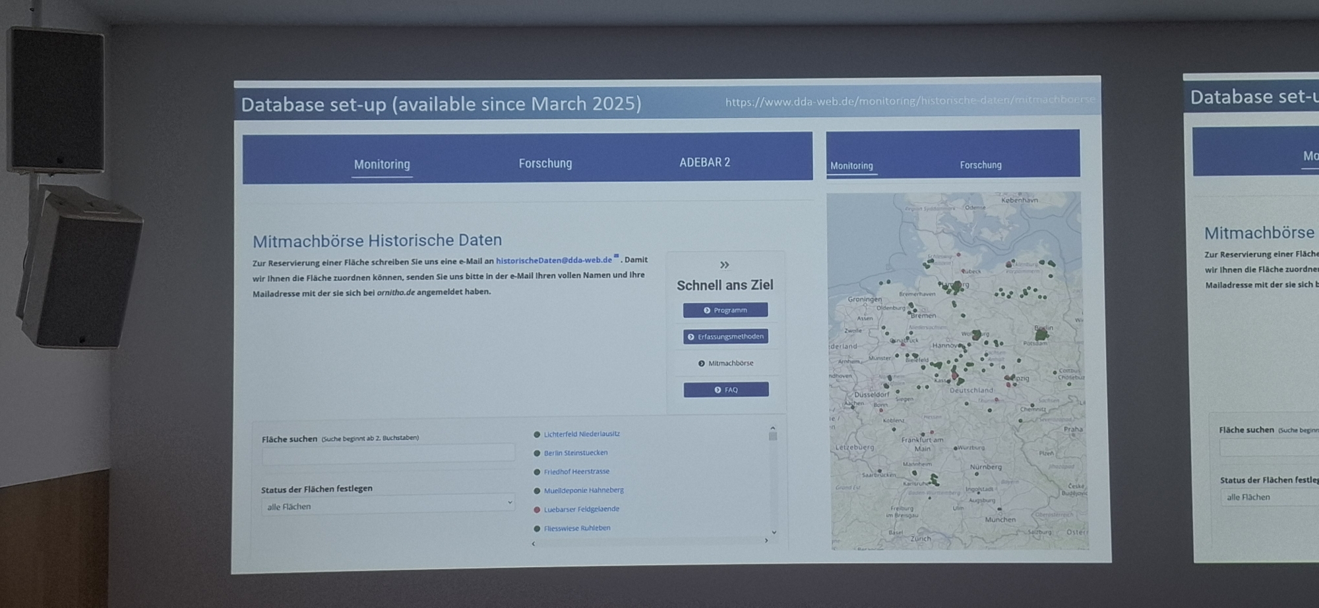Click the green dot beside Lichterfeld Niederlausitz
Image resolution: width=1319 pixels, height=608 pixels.
537,435
